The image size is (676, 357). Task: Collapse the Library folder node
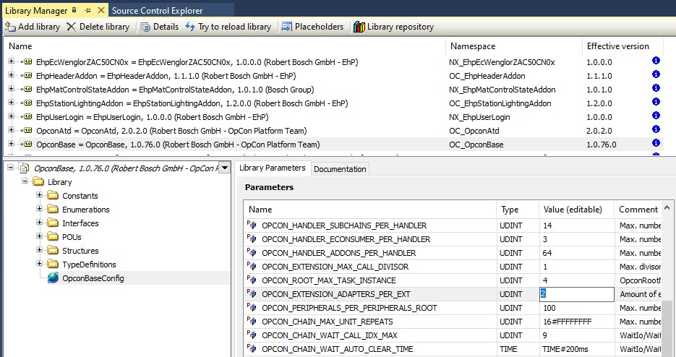[x=25, y=181]
